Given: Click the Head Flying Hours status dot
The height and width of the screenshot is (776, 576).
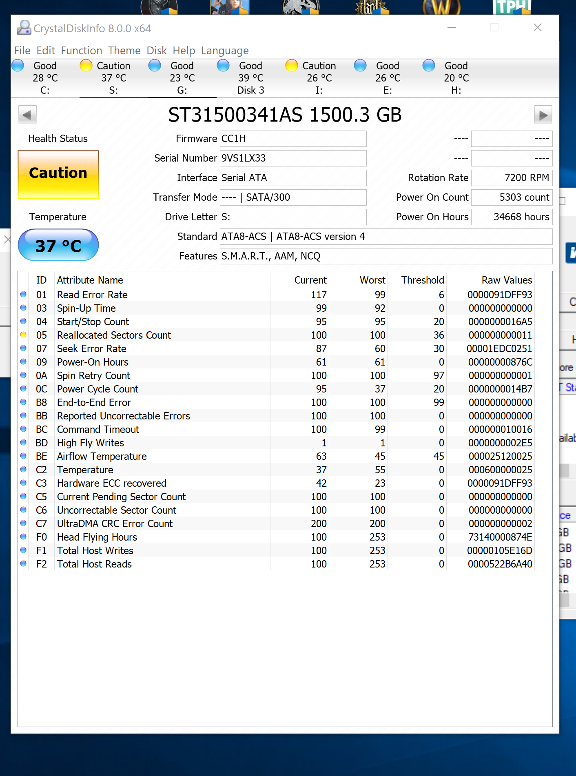Looking at the screenshot, I should click(x=23, y=537).
